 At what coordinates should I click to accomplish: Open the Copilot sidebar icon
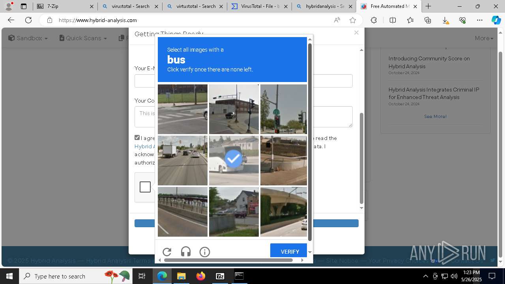pyautogui.click(x=496, y=20)
